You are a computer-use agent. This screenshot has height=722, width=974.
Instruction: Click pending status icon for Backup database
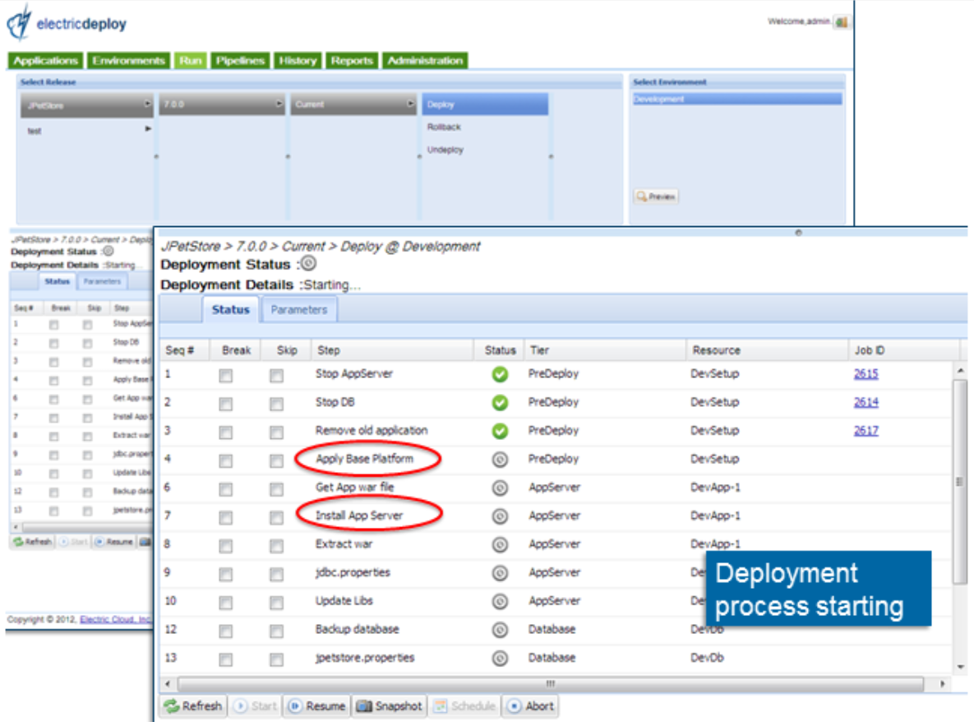click(500, 629)
